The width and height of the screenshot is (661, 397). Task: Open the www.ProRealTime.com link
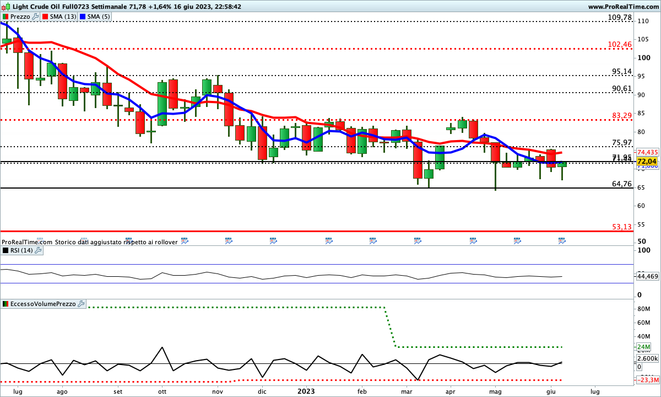[623, 7]
